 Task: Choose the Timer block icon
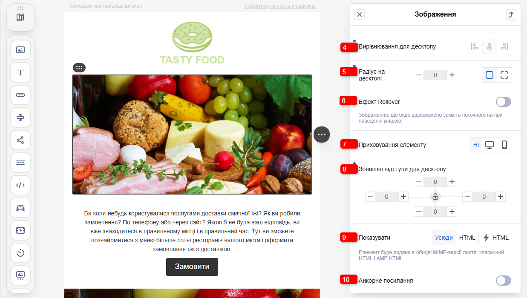20,253
